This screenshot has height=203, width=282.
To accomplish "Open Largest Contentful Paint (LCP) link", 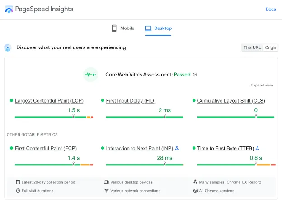I will (x=49, y=101).
